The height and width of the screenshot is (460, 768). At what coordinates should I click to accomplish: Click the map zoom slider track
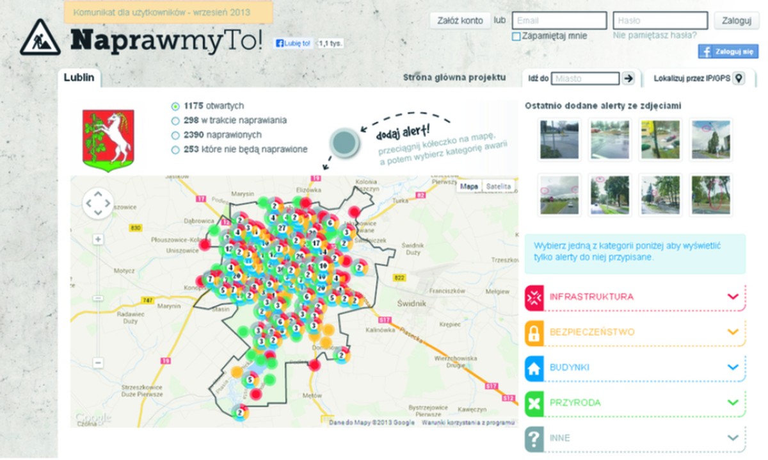pyautogui.click(x=98, y=301)
